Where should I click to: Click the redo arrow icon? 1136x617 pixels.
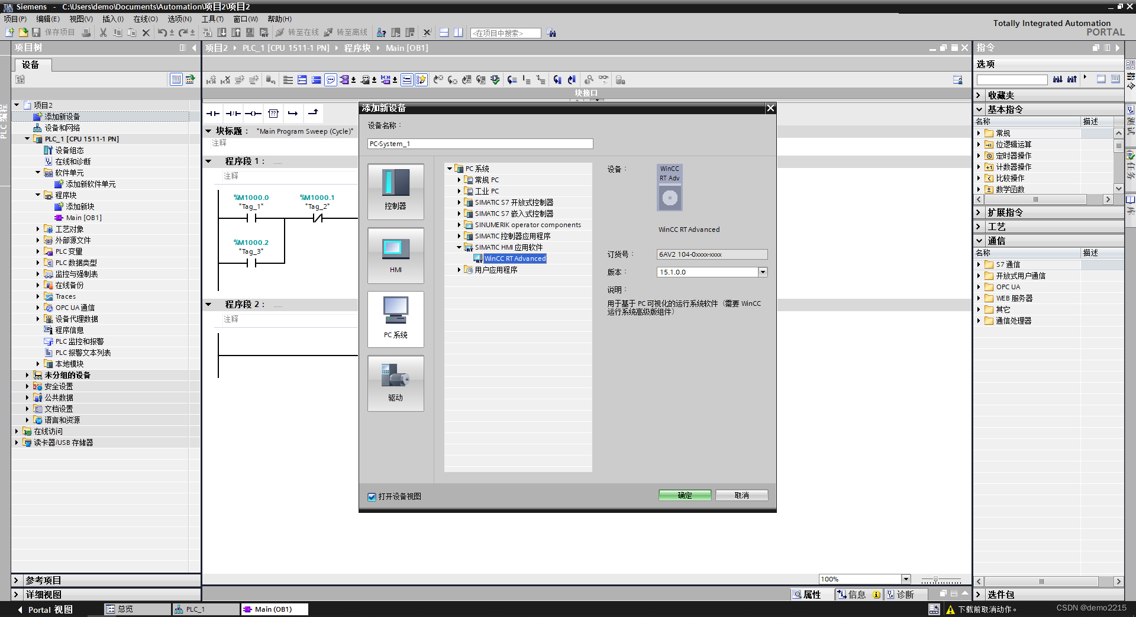tap(183, 33)
